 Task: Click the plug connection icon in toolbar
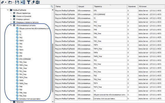coord(3,2)
